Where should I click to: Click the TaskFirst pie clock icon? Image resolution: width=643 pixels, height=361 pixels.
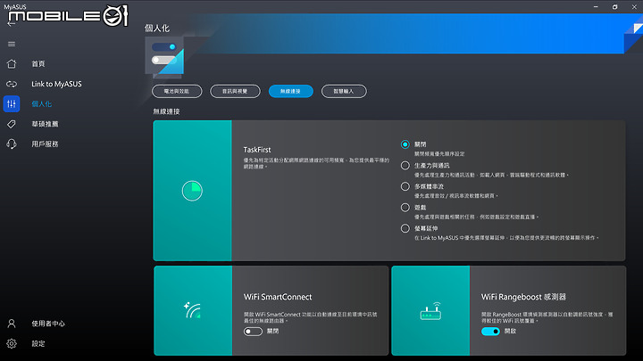[192, 191]
